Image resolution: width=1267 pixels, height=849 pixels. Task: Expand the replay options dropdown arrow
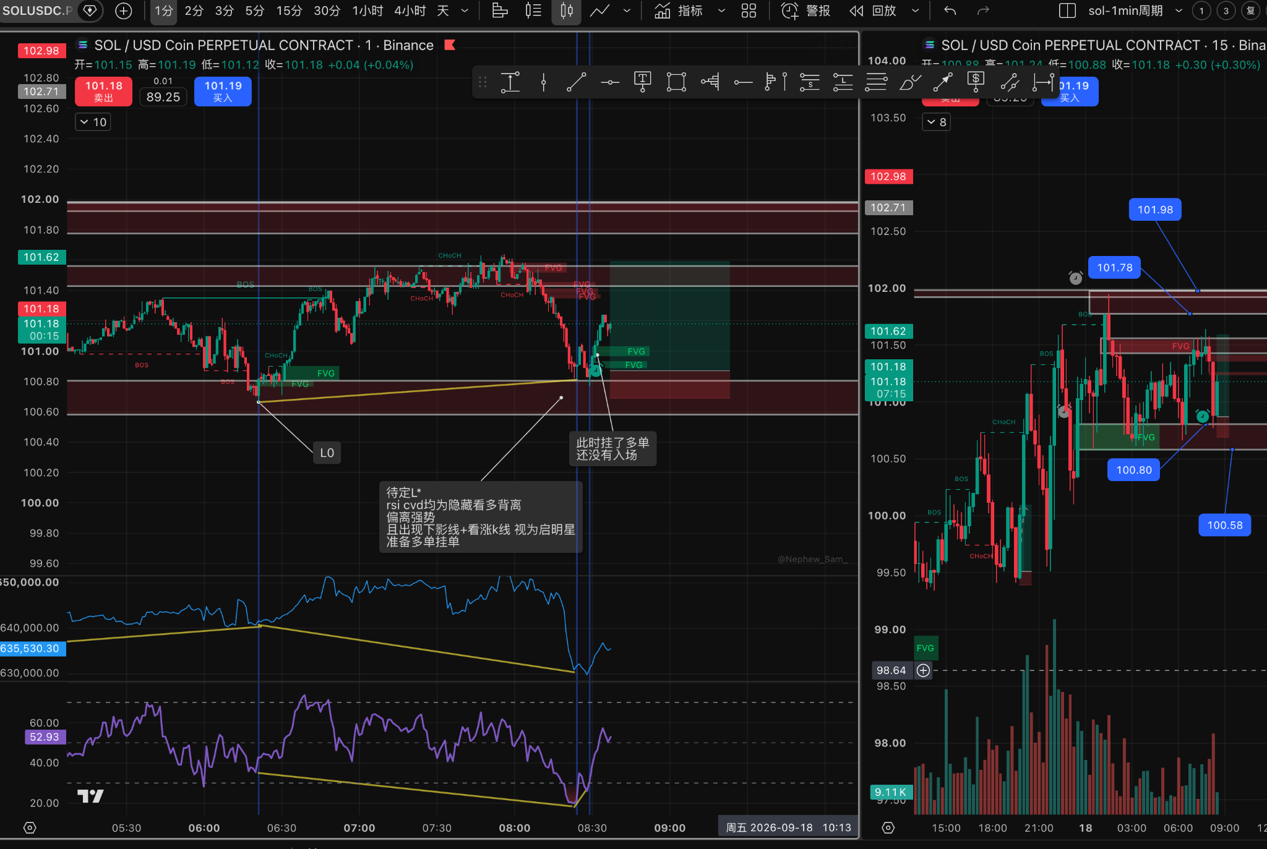916,11
